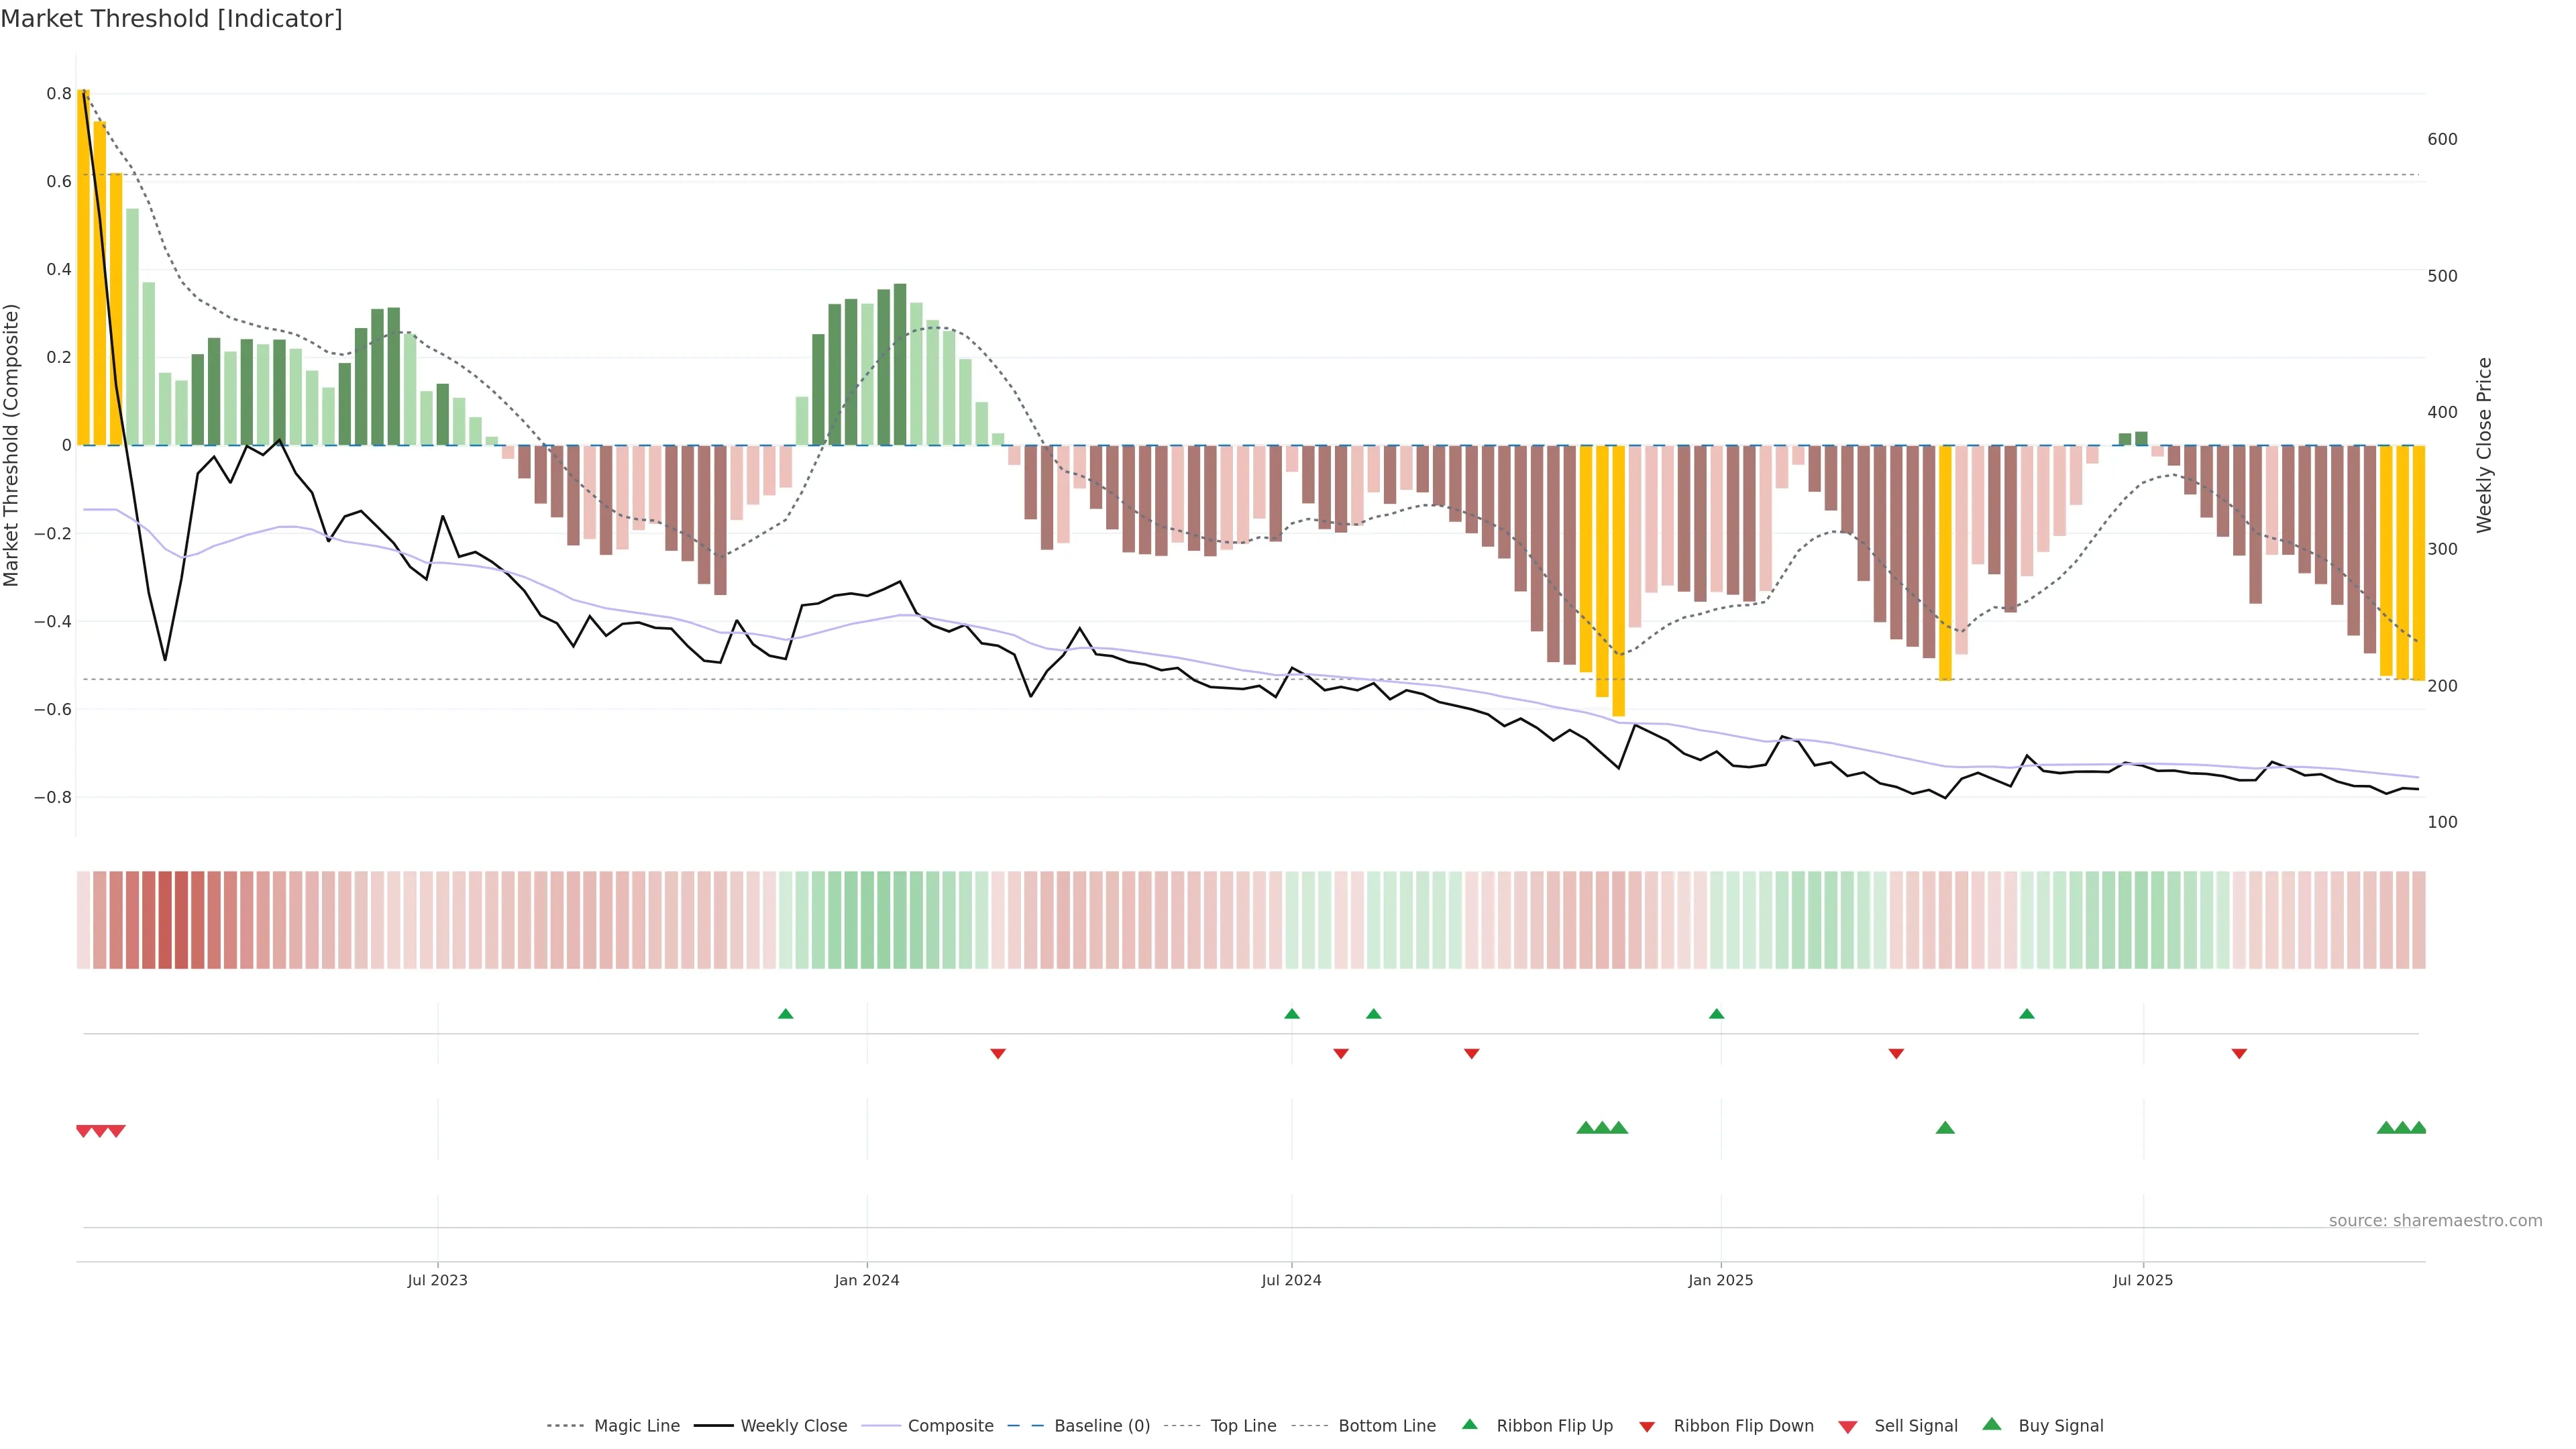Click the first ribbon flip up marker near Jan 2024

(x=786, y=1014)
